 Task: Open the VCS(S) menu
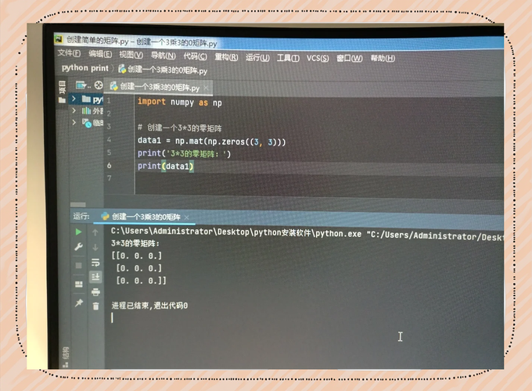tap(318, 58)
